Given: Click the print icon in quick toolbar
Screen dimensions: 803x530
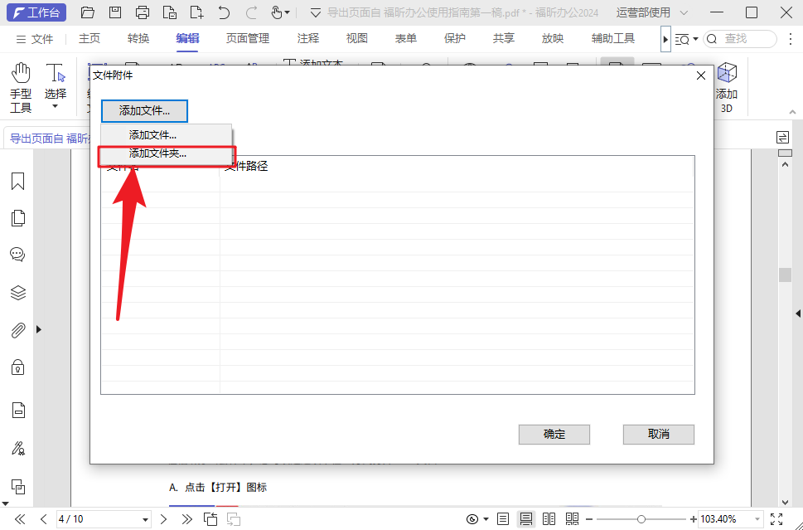Looking at the screenshot, I should (x=143, y=12).
